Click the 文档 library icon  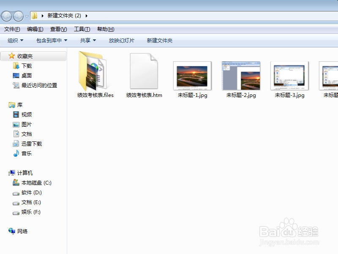coord(16,134)
